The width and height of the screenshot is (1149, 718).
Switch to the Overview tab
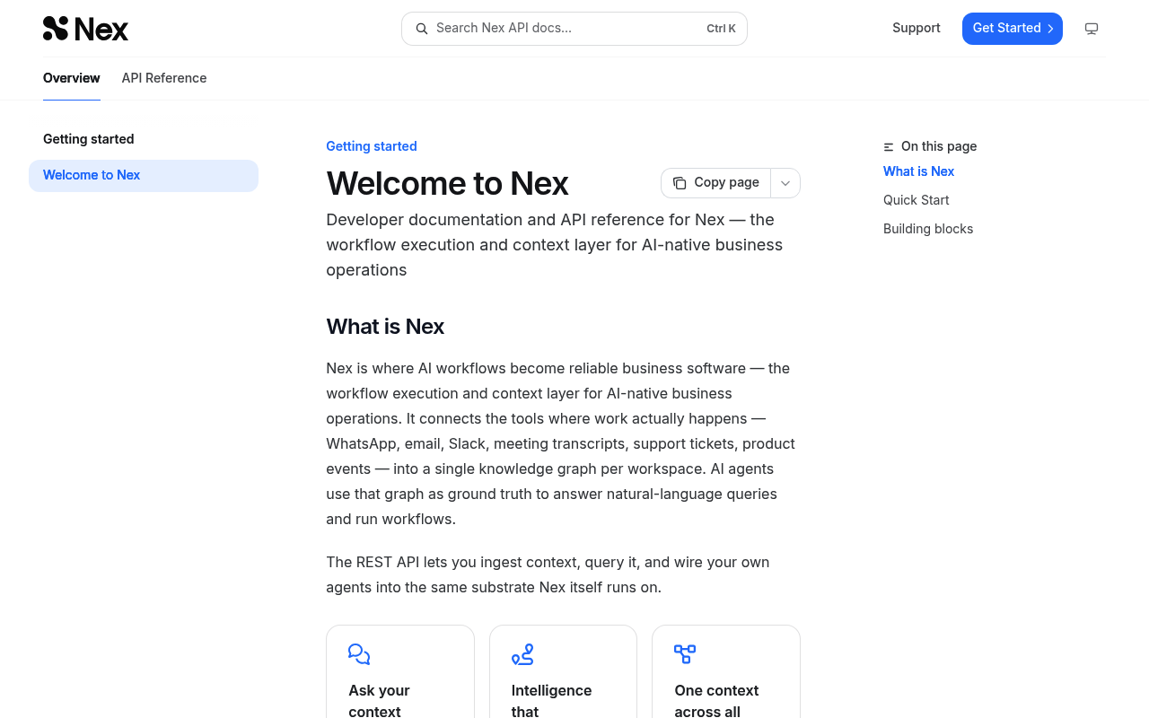tap(72, 78)
